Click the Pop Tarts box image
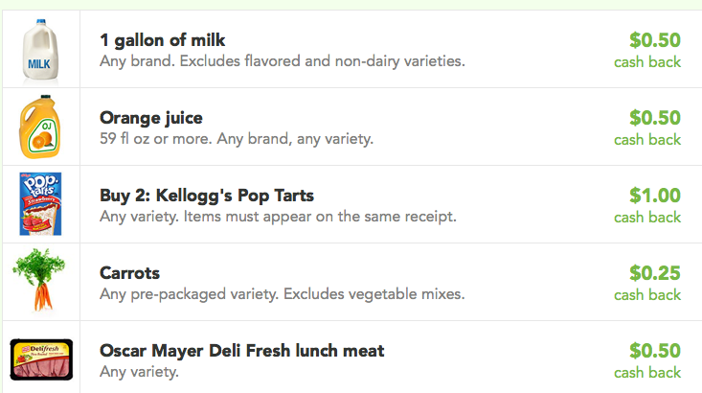 point(40,204)
